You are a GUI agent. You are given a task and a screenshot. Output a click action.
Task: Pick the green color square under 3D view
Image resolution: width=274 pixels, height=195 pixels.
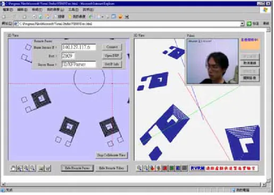(x=171, y=168)
